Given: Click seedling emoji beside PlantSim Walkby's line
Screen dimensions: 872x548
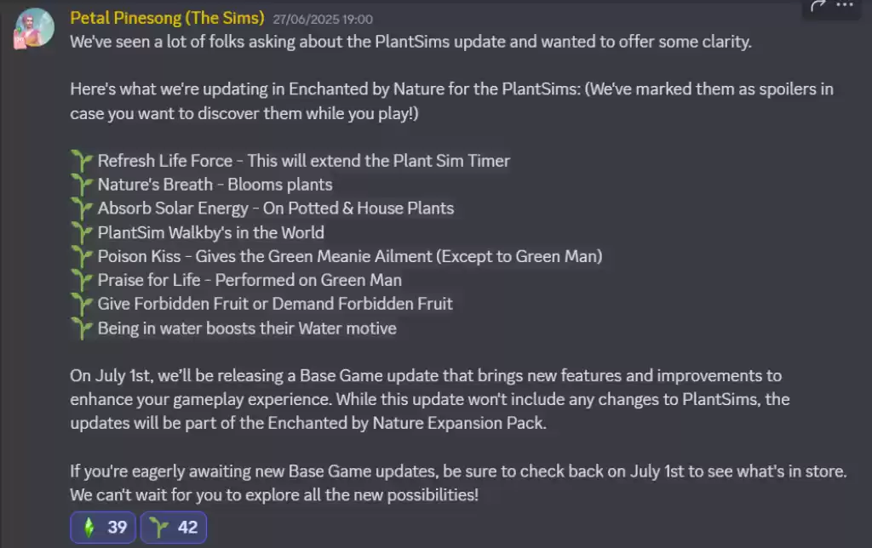Looking at the screenshot, I should pos(82,231).
